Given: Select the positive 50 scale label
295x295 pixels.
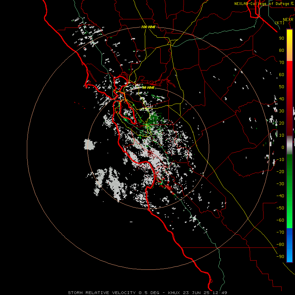Looking at the screenshot, I should (x=282, y=87).
